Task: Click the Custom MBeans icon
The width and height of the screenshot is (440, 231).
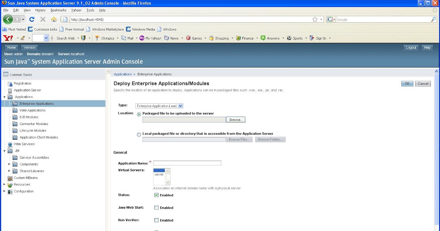Action: tap(10, 178)
